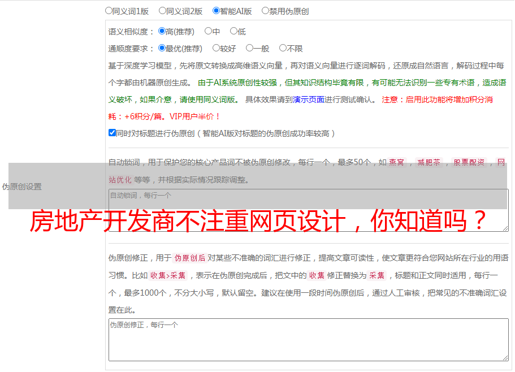The image size is (515, 372).
Task: Set 通顺度要求 to 不限
Action: (x=283, y=48)
